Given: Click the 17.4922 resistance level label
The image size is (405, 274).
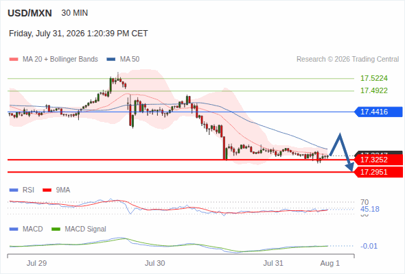Looking at the screenshot, I should click(374, 90).
